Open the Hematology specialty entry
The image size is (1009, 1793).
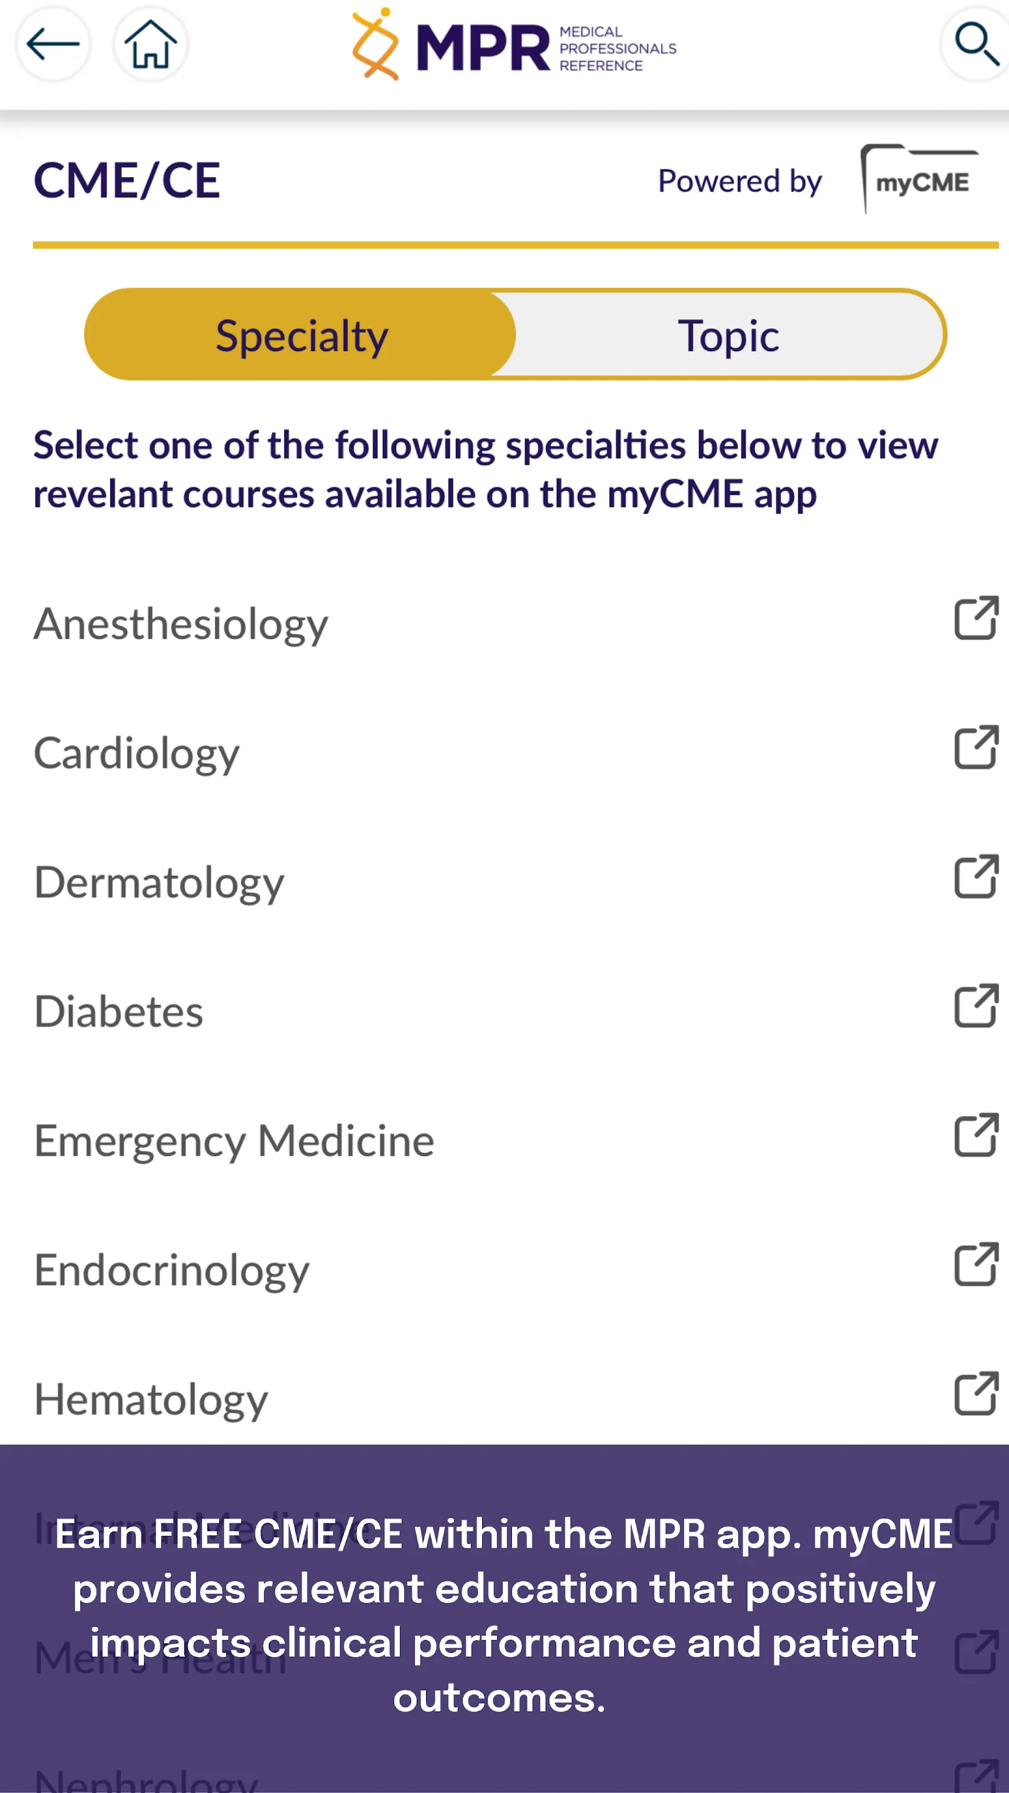[x=151, y=1400]
